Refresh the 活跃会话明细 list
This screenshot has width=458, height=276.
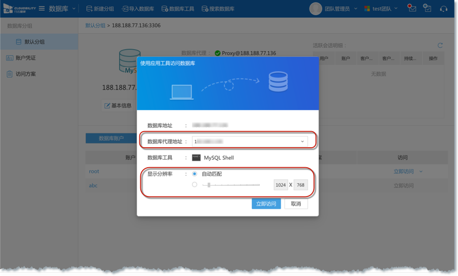440,45
